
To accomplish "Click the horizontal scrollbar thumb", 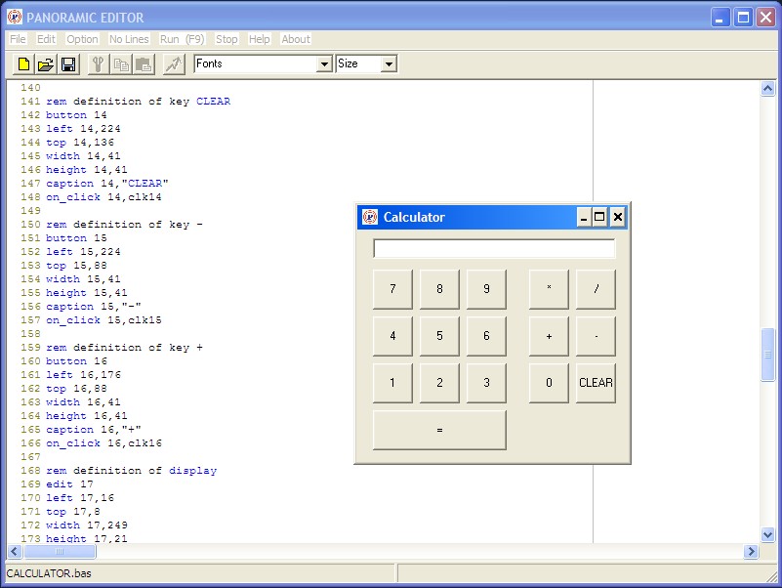I will tap(60, 551).
